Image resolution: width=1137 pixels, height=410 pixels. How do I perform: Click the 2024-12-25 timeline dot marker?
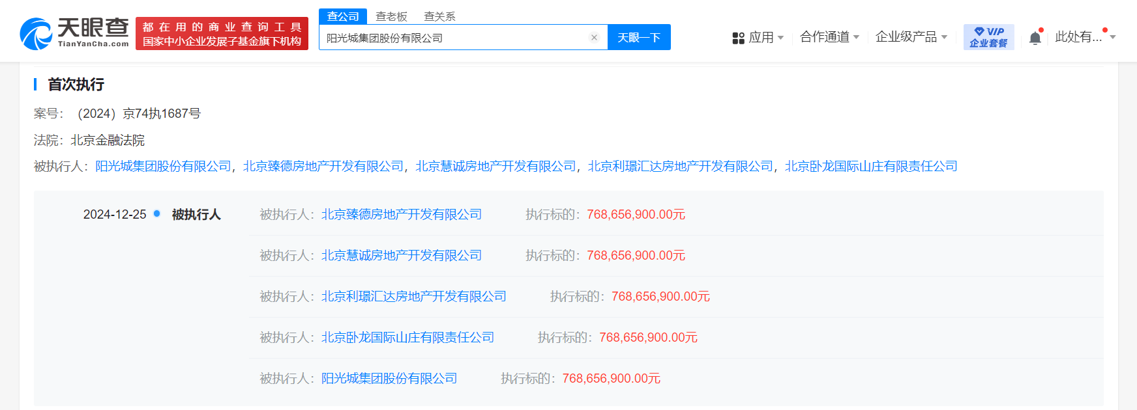156,213
